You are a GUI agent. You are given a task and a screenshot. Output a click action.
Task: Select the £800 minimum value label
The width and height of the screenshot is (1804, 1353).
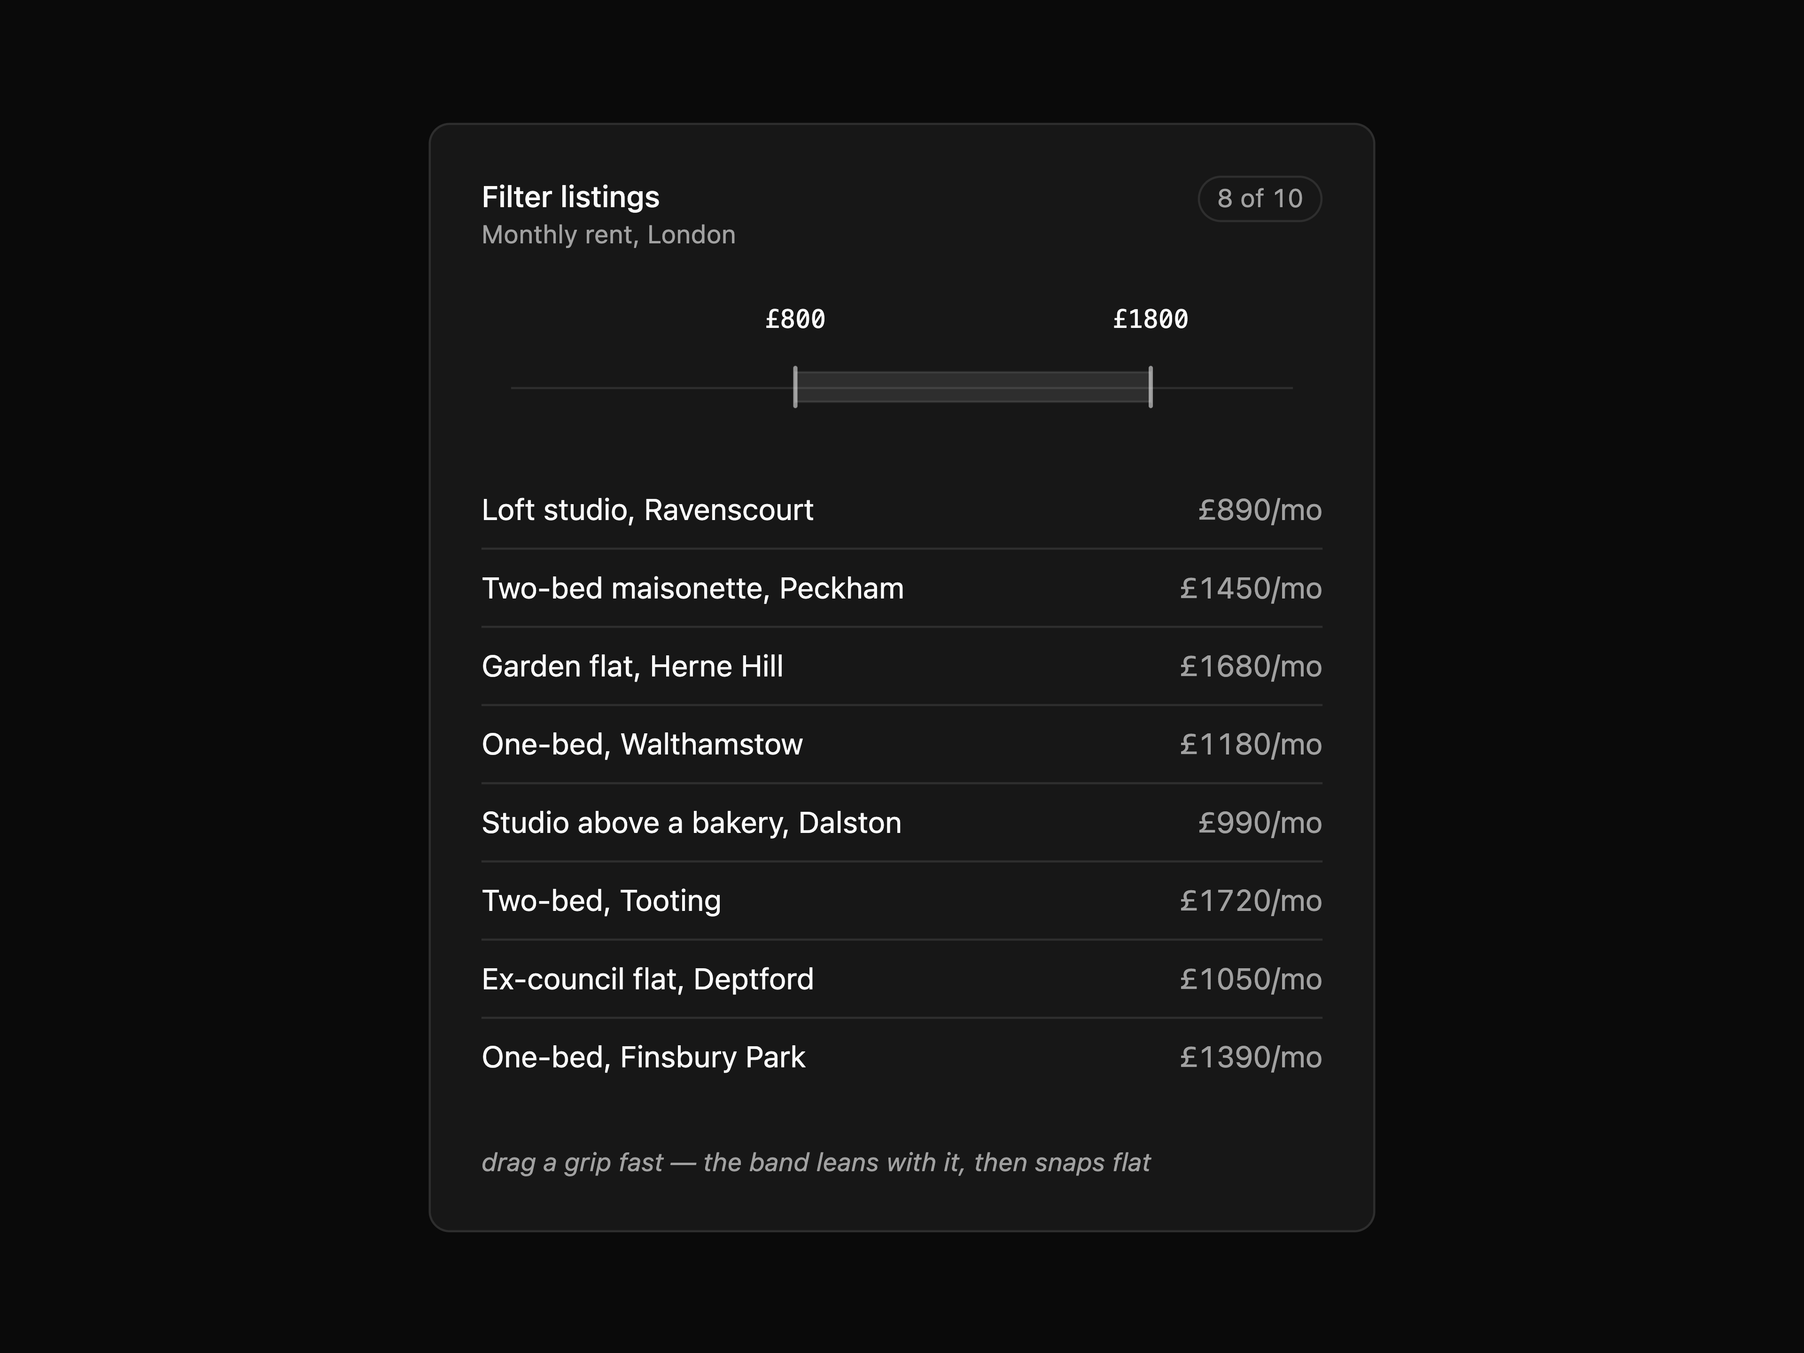point(795,319)
